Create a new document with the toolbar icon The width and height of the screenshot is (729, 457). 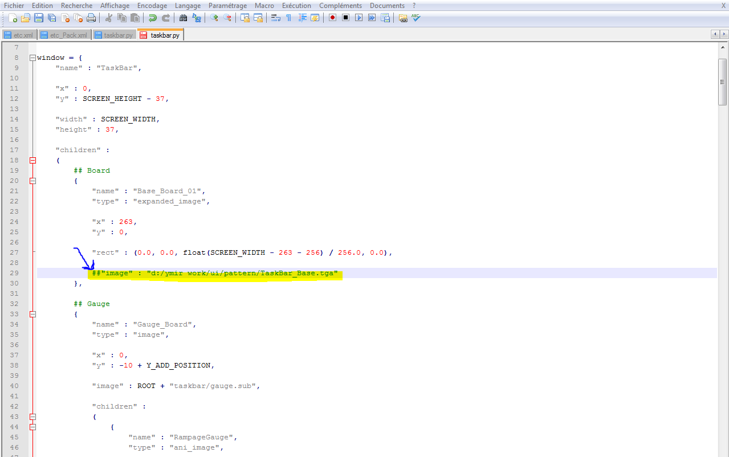pyautogui.click(x=13, y=18)
